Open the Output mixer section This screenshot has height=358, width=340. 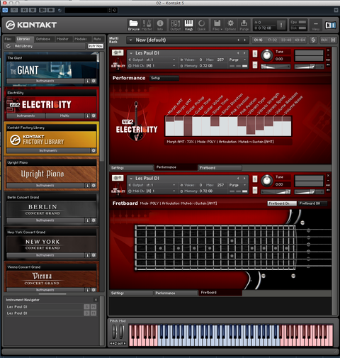coord(176,26)
